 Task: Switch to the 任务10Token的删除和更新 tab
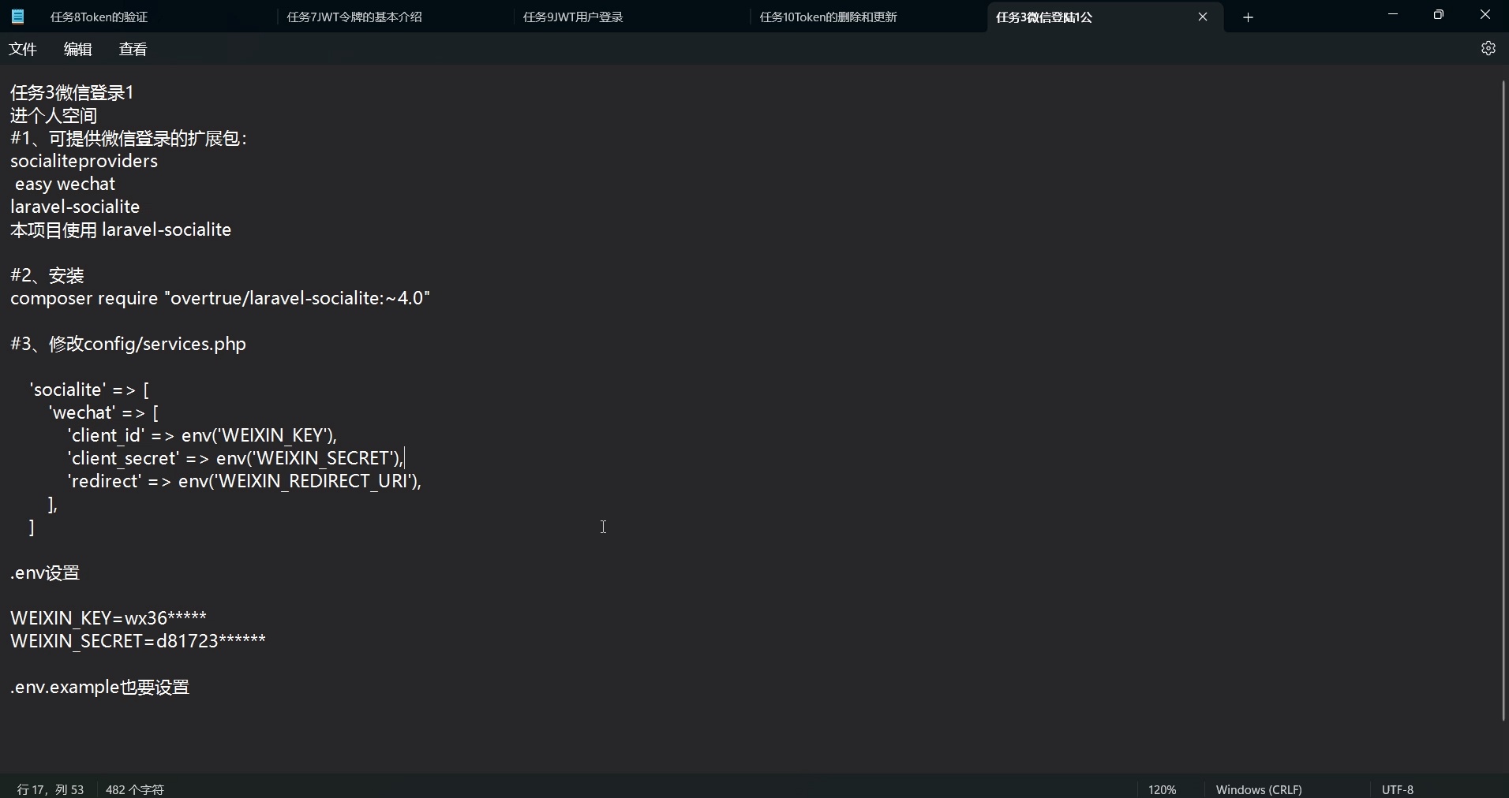click(x=828, y=16)
